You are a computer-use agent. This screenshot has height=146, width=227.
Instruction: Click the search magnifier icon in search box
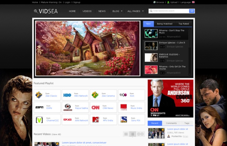tap(151, 11)
